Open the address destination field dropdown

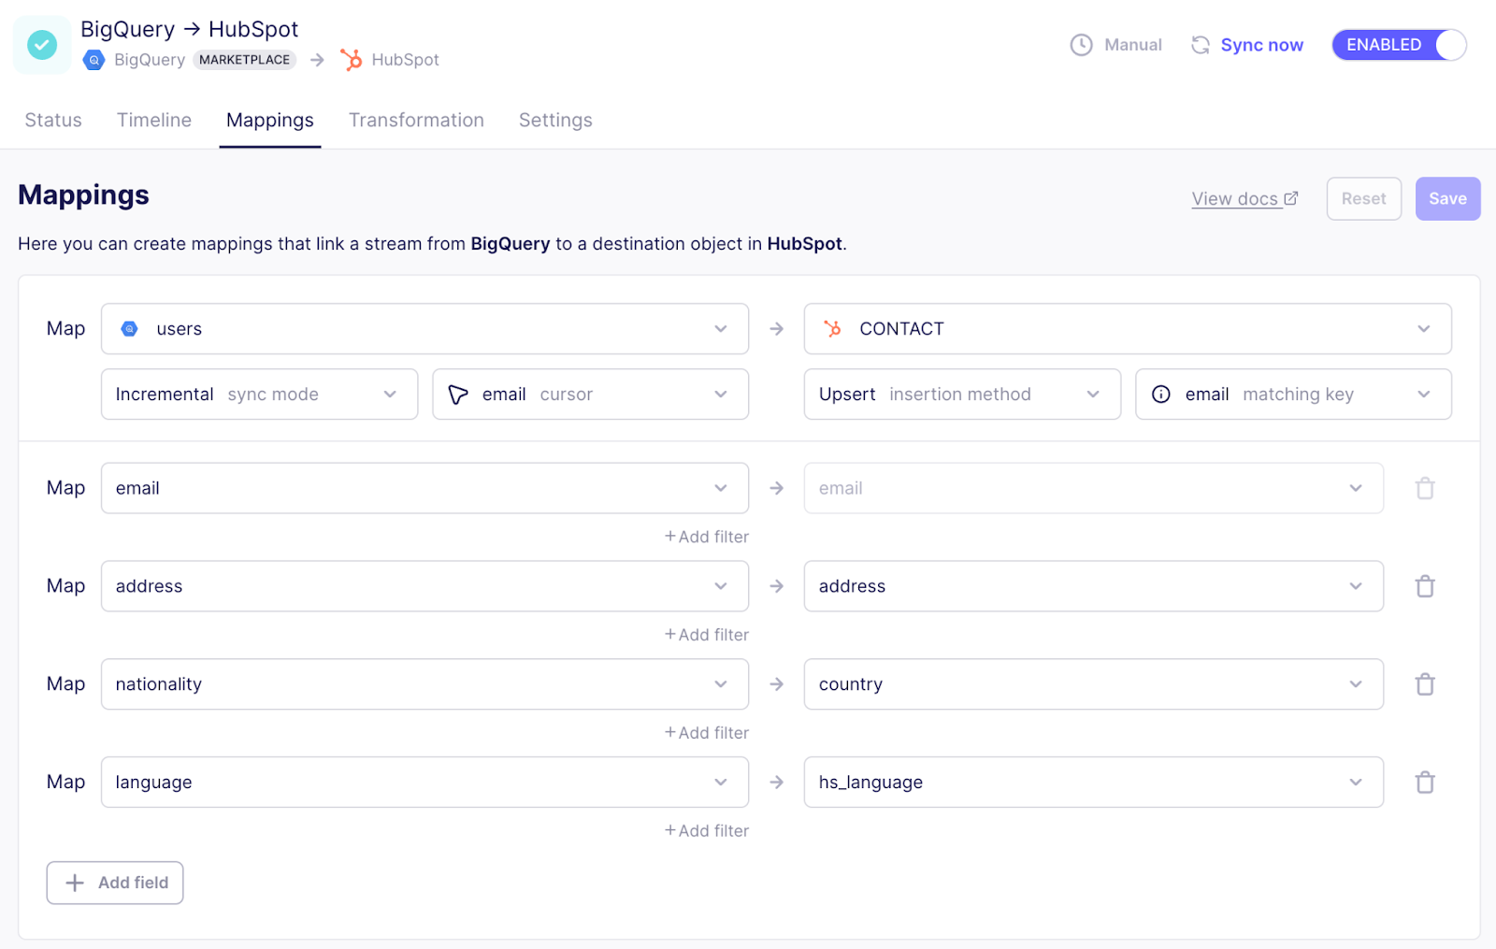[x=1093, y=586]
